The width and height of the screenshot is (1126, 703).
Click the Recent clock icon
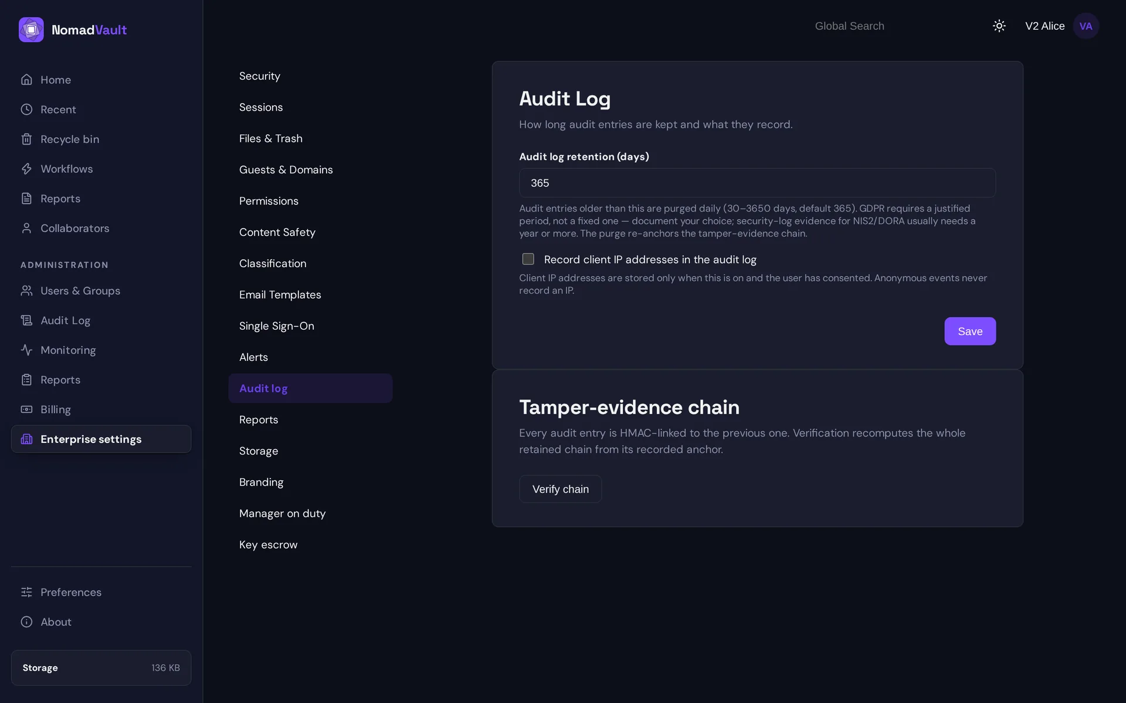[26, 110]
